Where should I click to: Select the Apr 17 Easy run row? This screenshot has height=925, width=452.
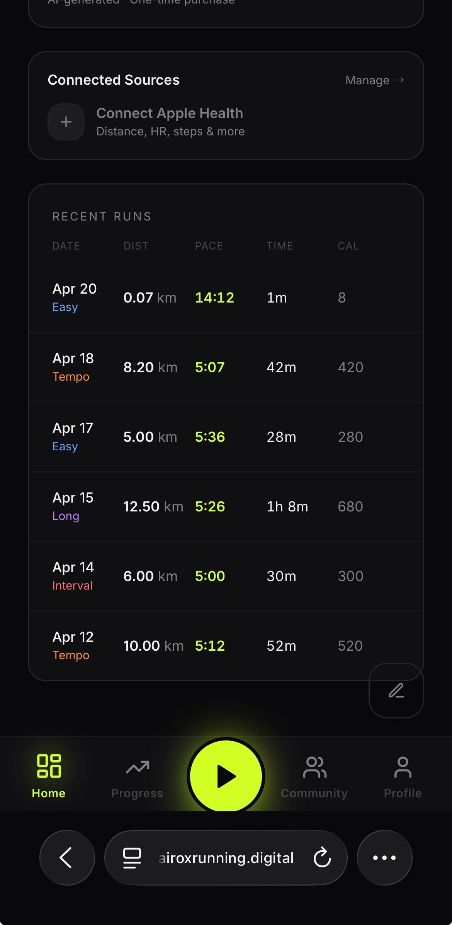(x=226, y=437)
